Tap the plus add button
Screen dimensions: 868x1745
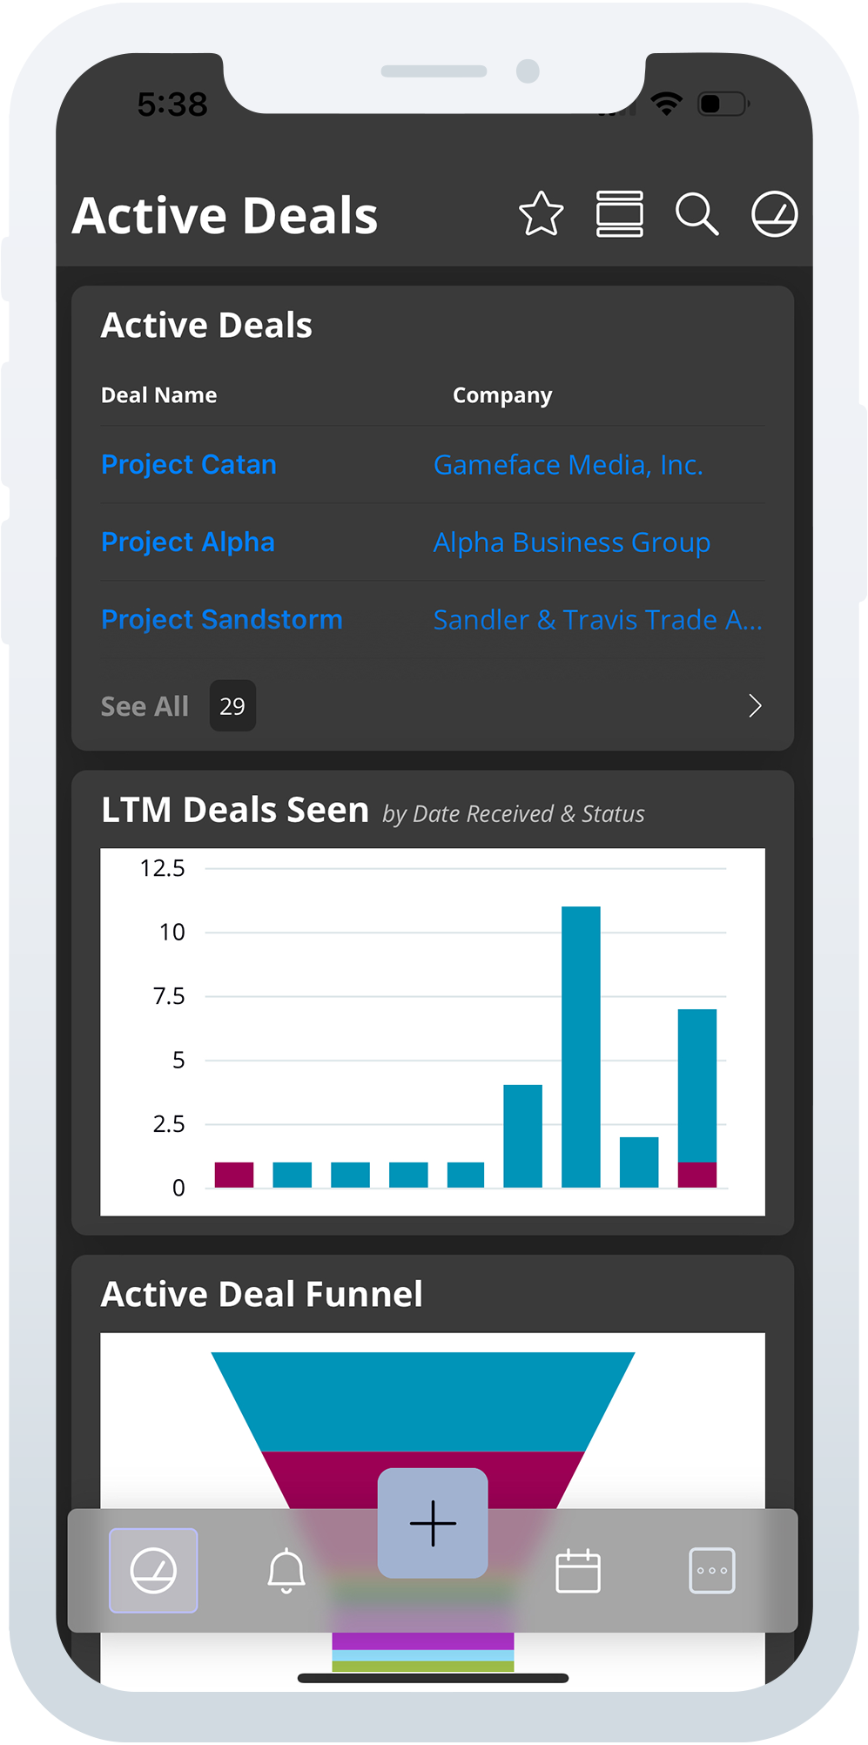point(433,1523)
